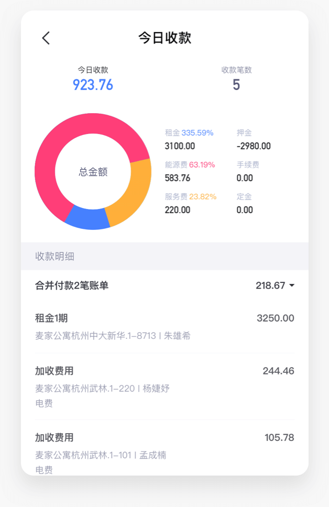Tap the 定金 0.00 legend entry
Screen dimensions: 329x507
245,203
